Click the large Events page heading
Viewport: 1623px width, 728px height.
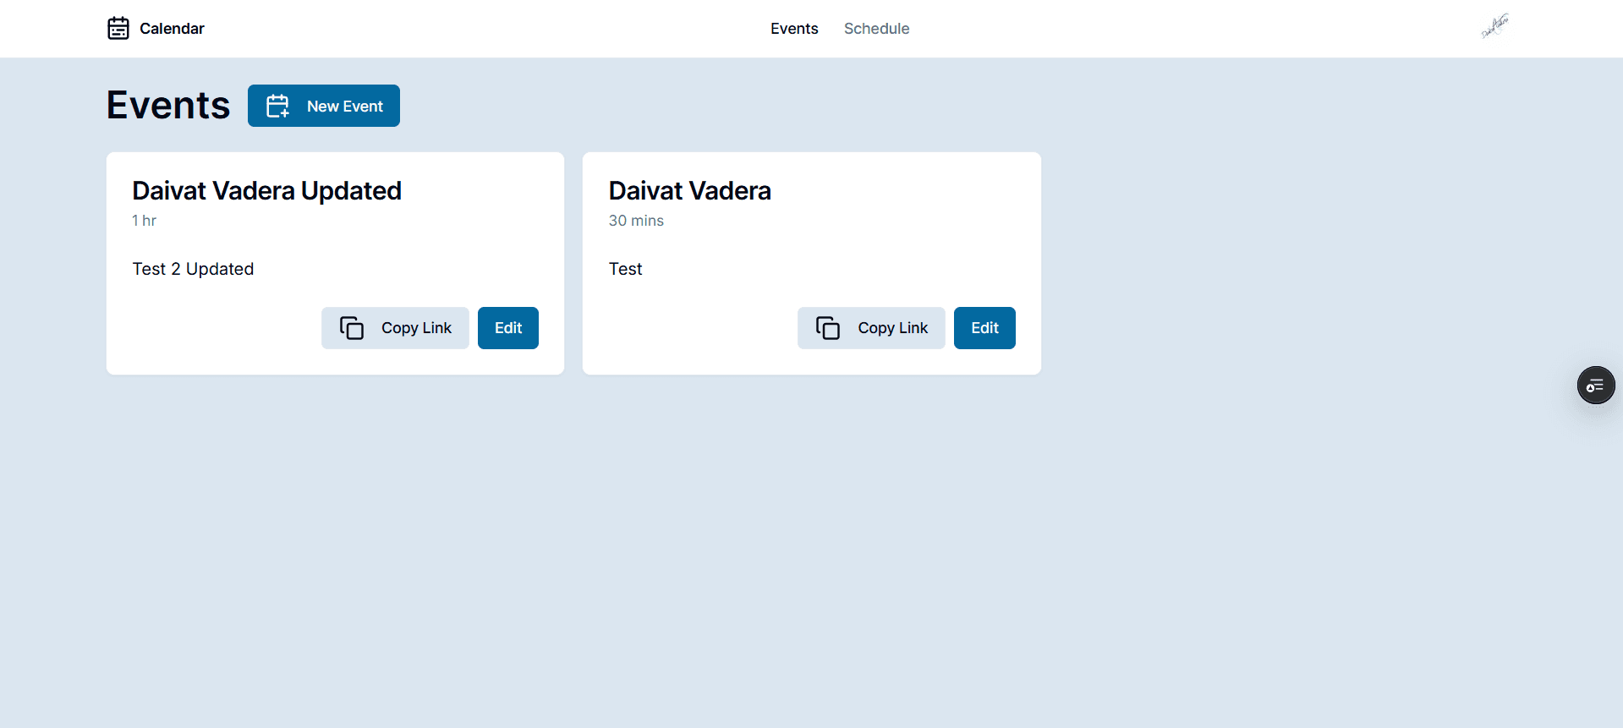point(168,106)
